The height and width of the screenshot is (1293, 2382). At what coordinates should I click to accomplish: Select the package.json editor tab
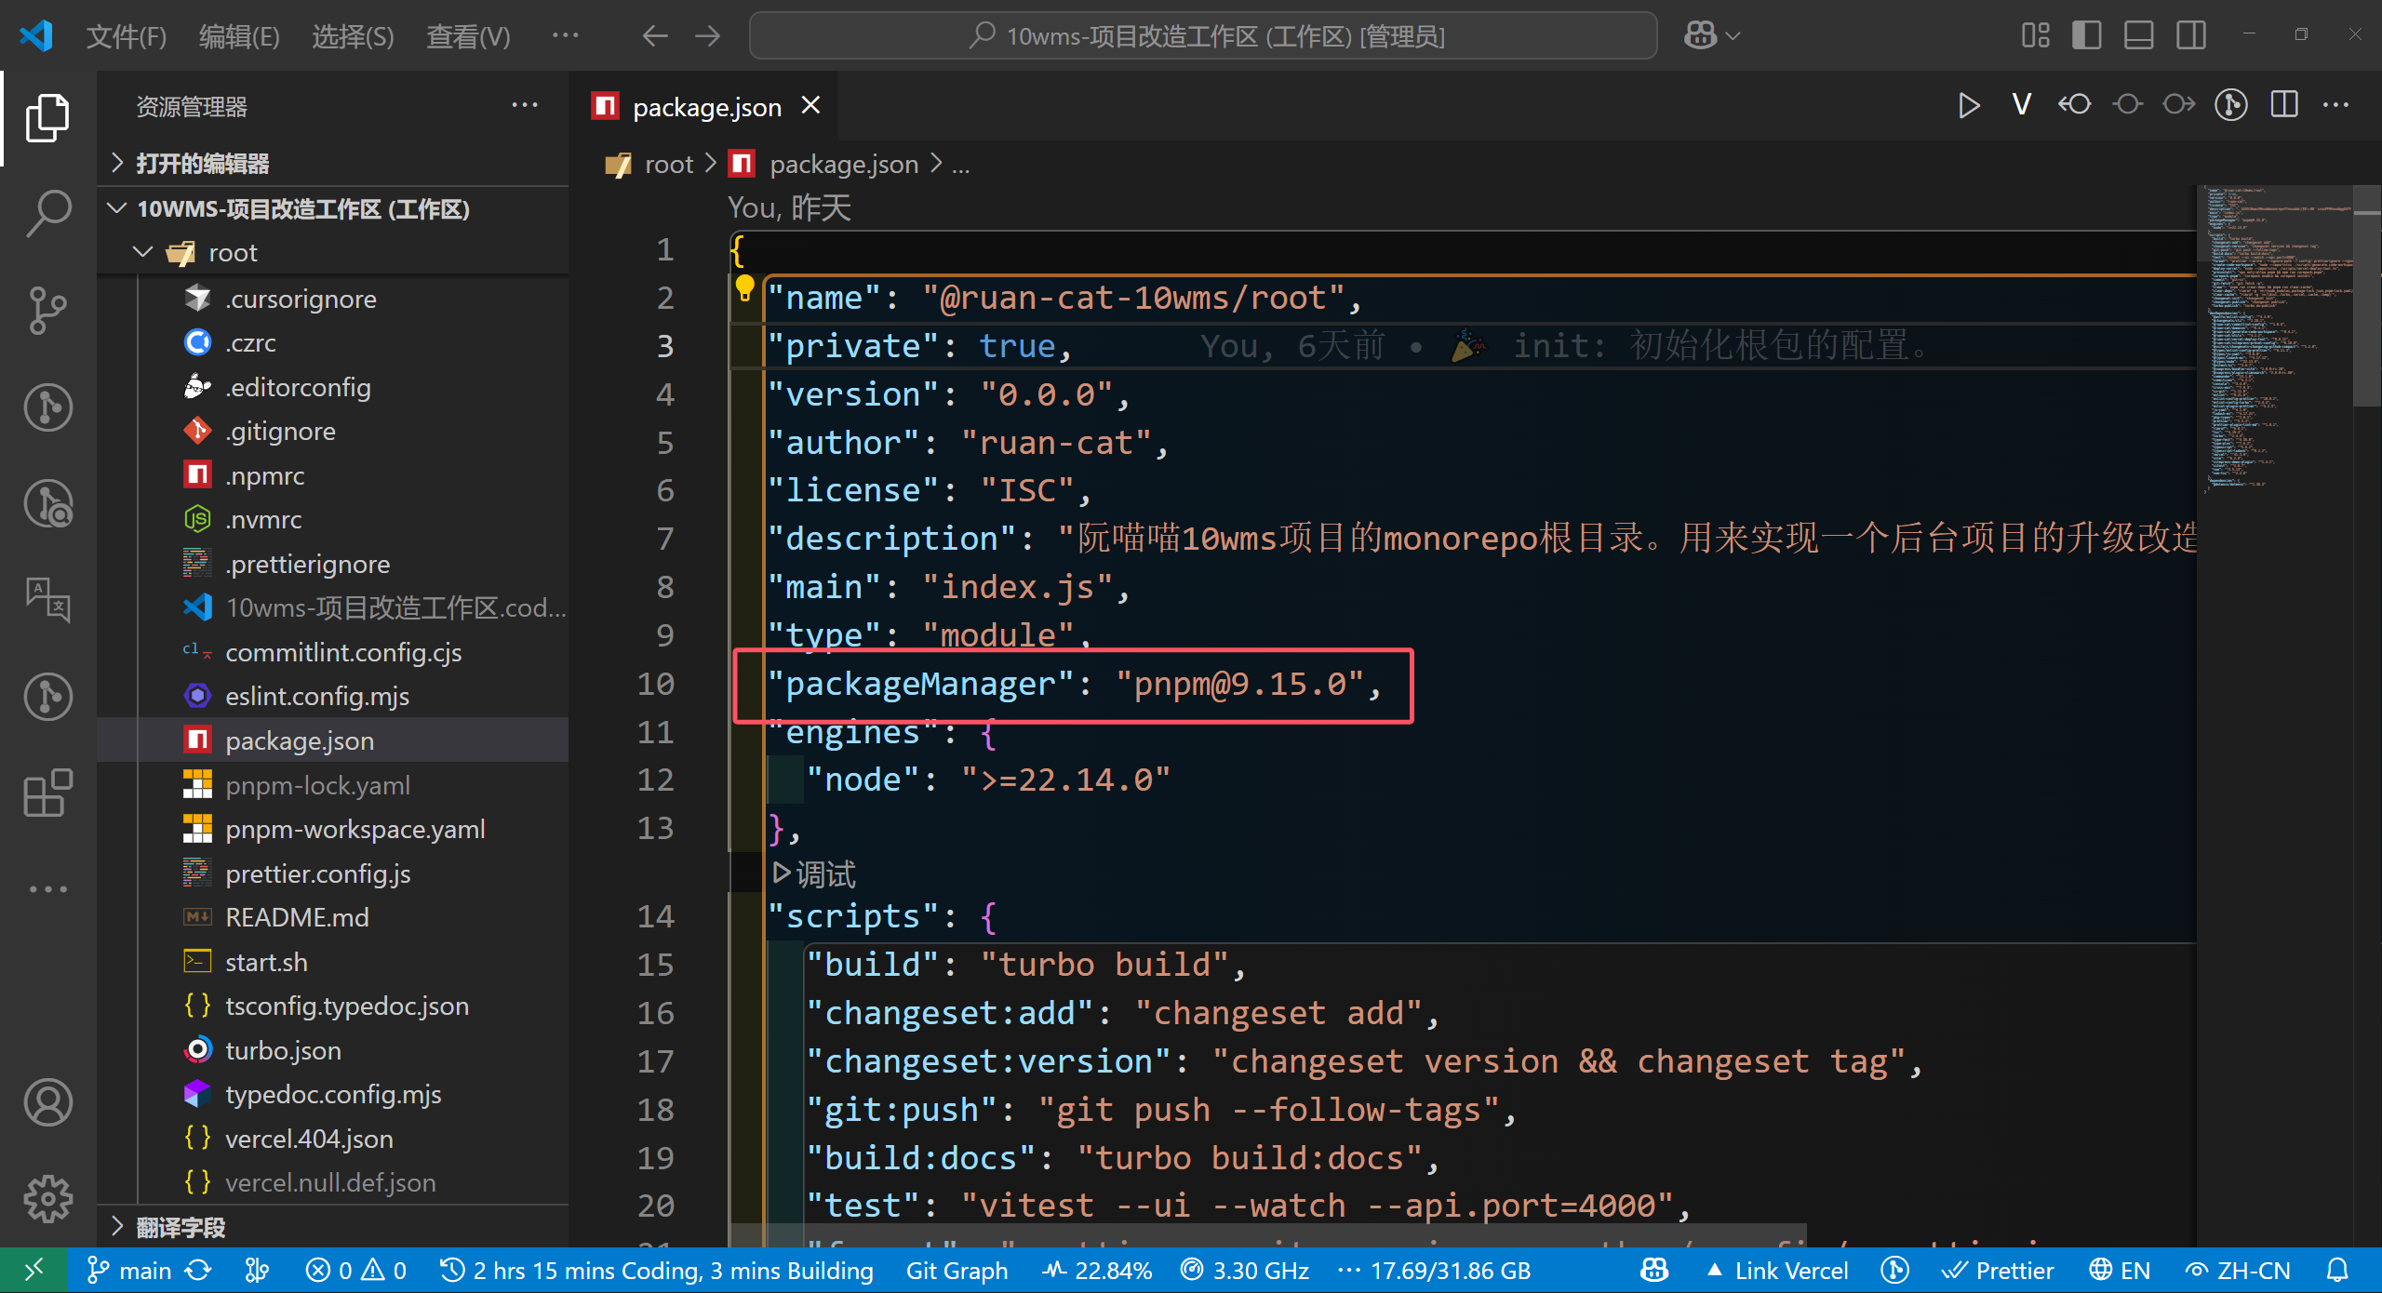pos(705,106)
